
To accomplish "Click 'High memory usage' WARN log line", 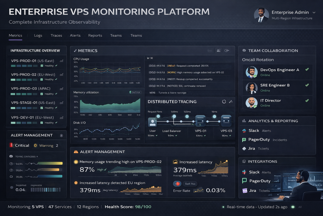I will [186, 72].
